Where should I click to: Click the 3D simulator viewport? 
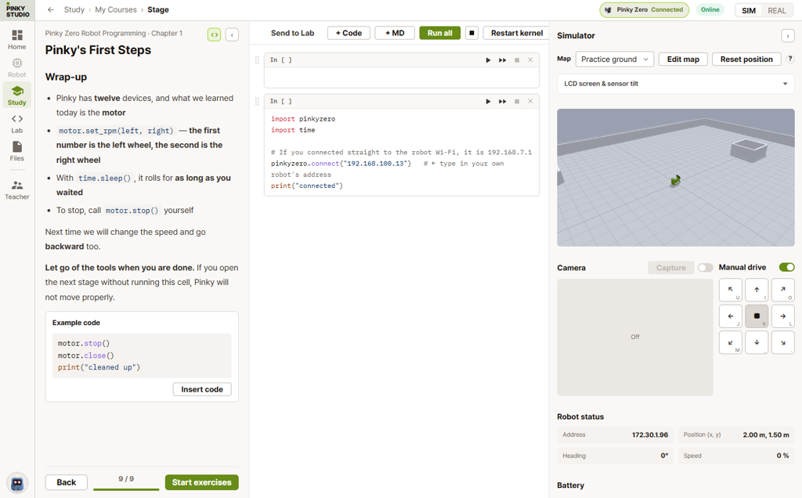click(676, 178)
